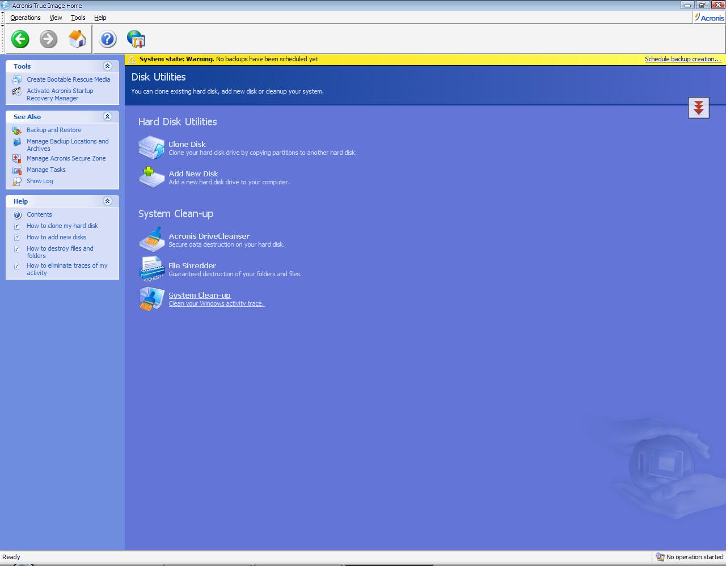Click Activate Acronis Startup Recovery Manager
Screen dimensions: 726x566
[x=60, y=94]
